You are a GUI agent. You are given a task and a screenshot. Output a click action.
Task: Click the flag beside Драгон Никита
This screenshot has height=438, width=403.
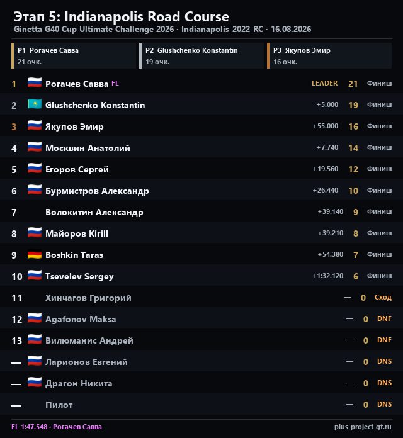pos(35,383)
